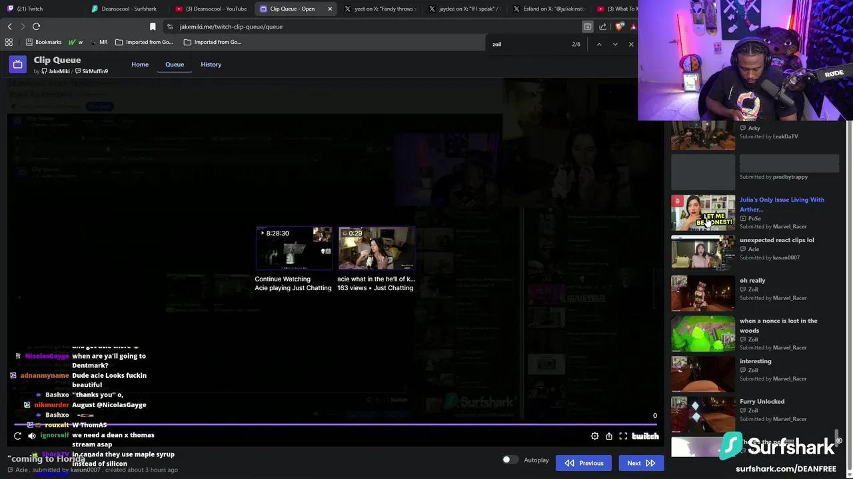Open Julia's Only Issue Living With Arther clip

click(782, 204)
